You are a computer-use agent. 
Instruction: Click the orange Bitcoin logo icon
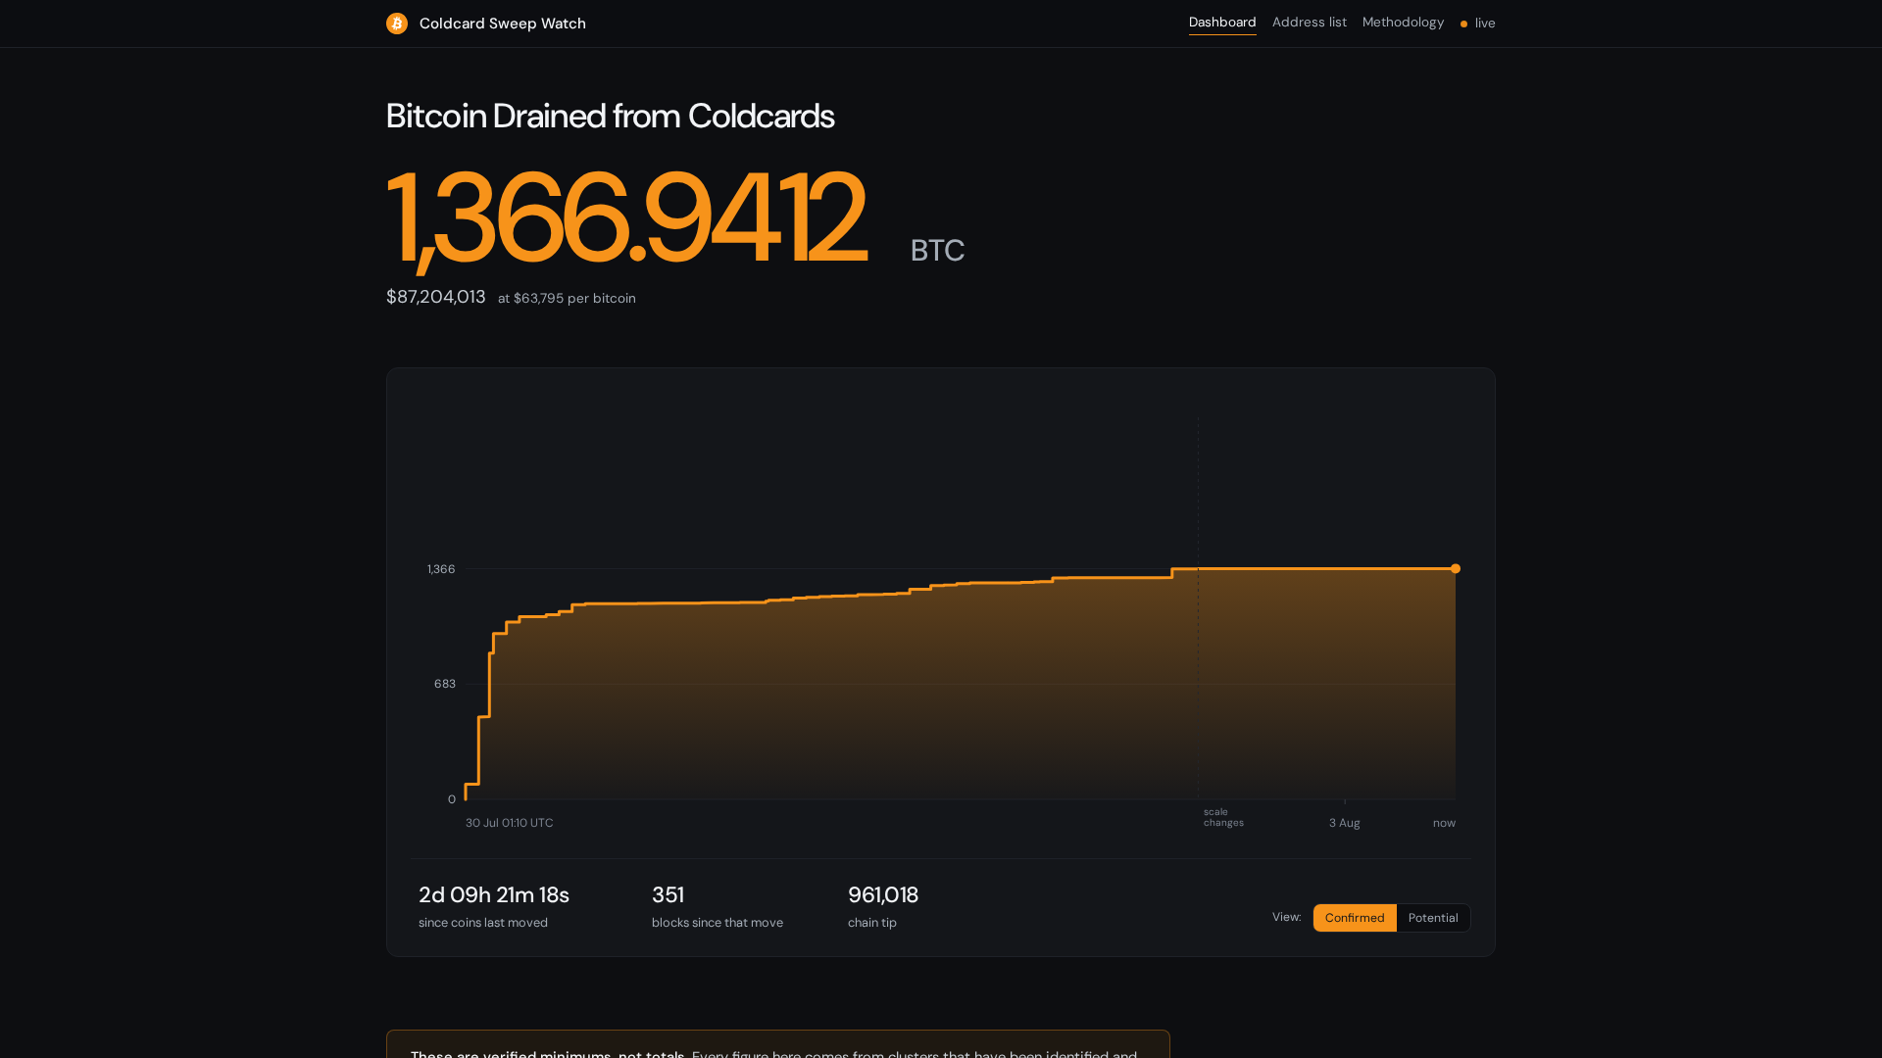point(397,24)
